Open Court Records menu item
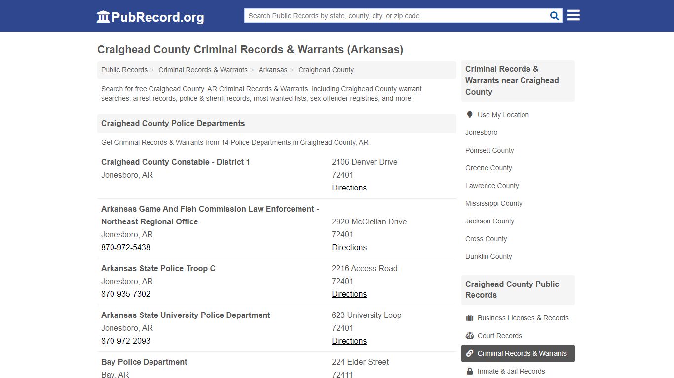This screenshot has height=378, width=674. click(518, 336)
